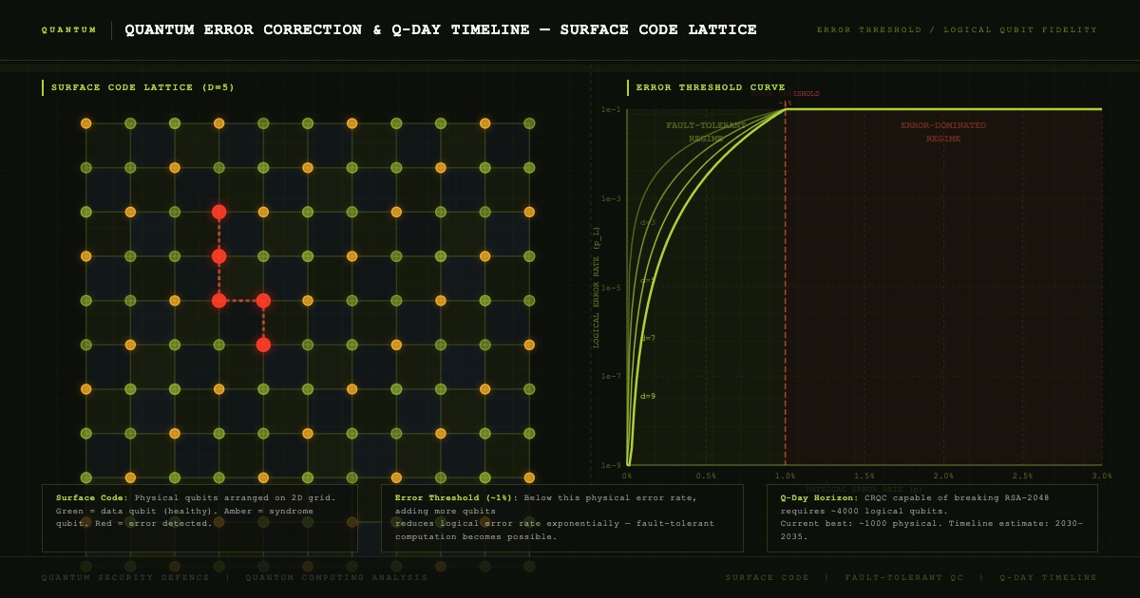Viewport: 1140px width, 598px height.
Task: Click the d=7 curve label
Action: 648,338
